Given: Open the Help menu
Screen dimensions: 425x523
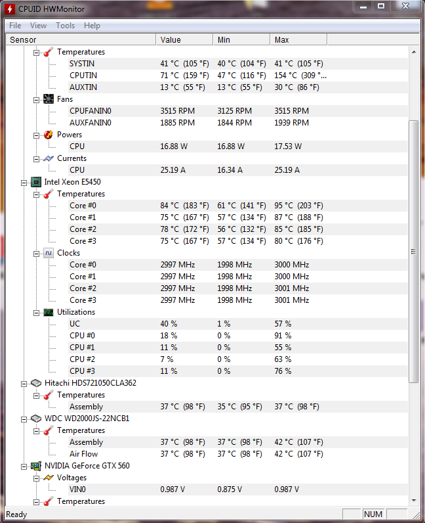Looking at the screenshot, I should (92, 26).
